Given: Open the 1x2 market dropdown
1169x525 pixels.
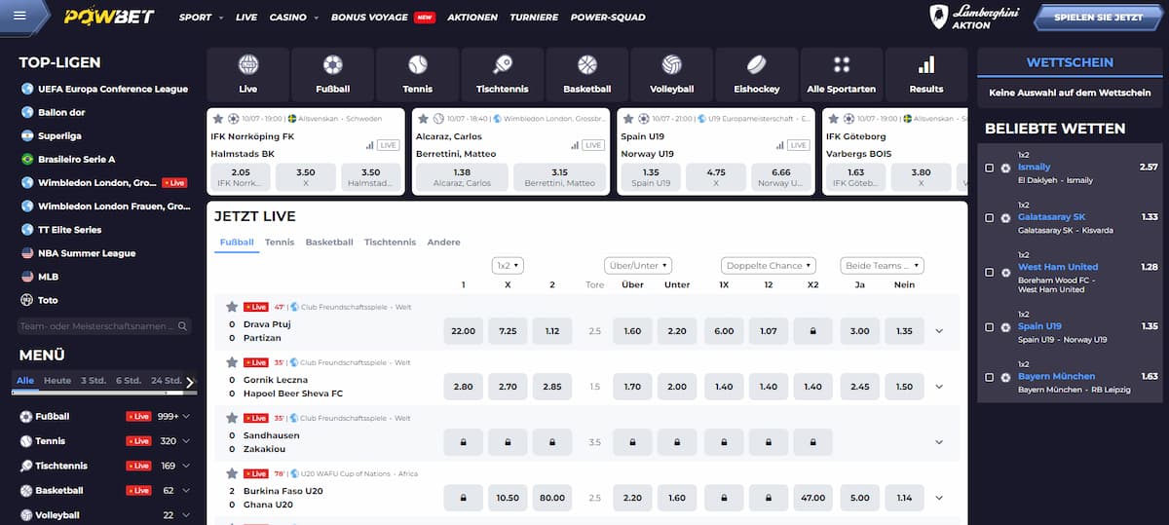Looking at the screenshot, I should (x=509, y=265).
